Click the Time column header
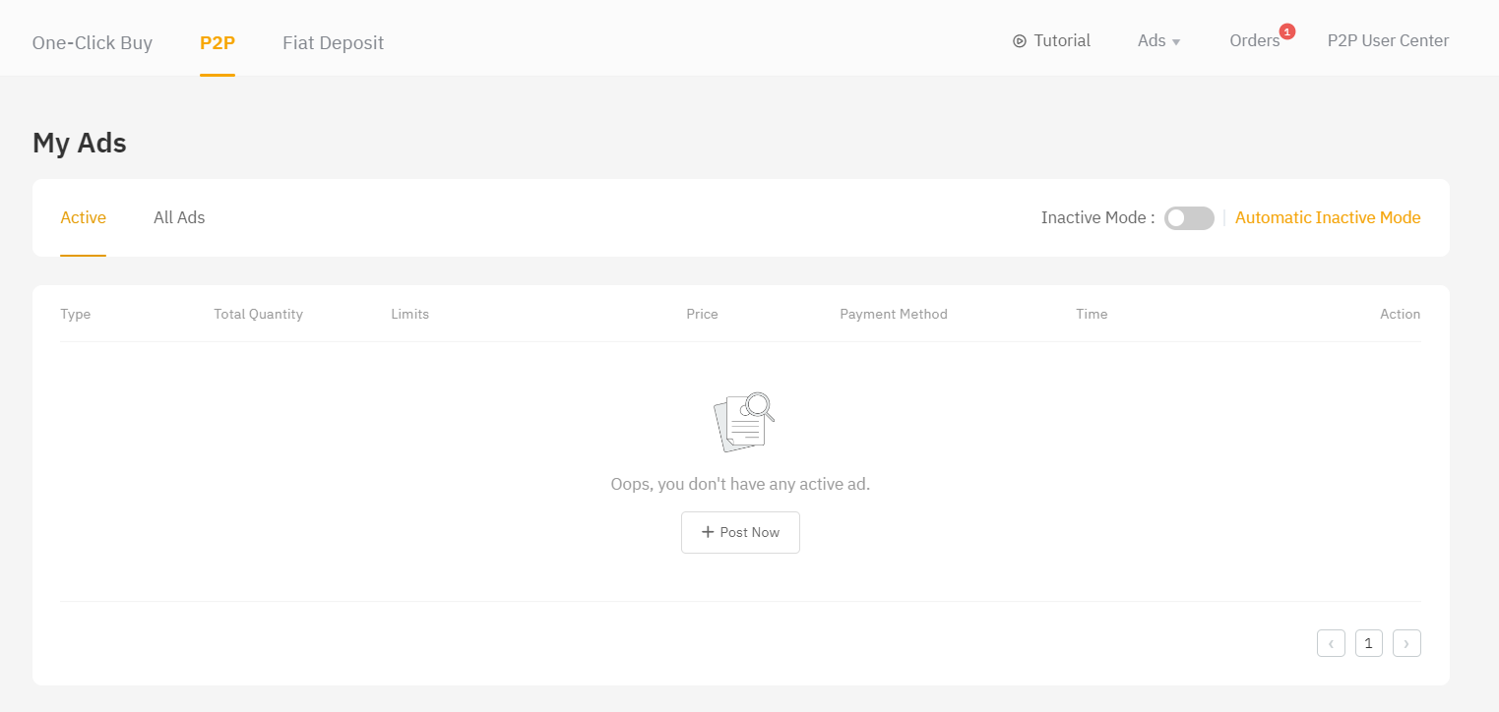1499x712 pixels. (1092, 314)
